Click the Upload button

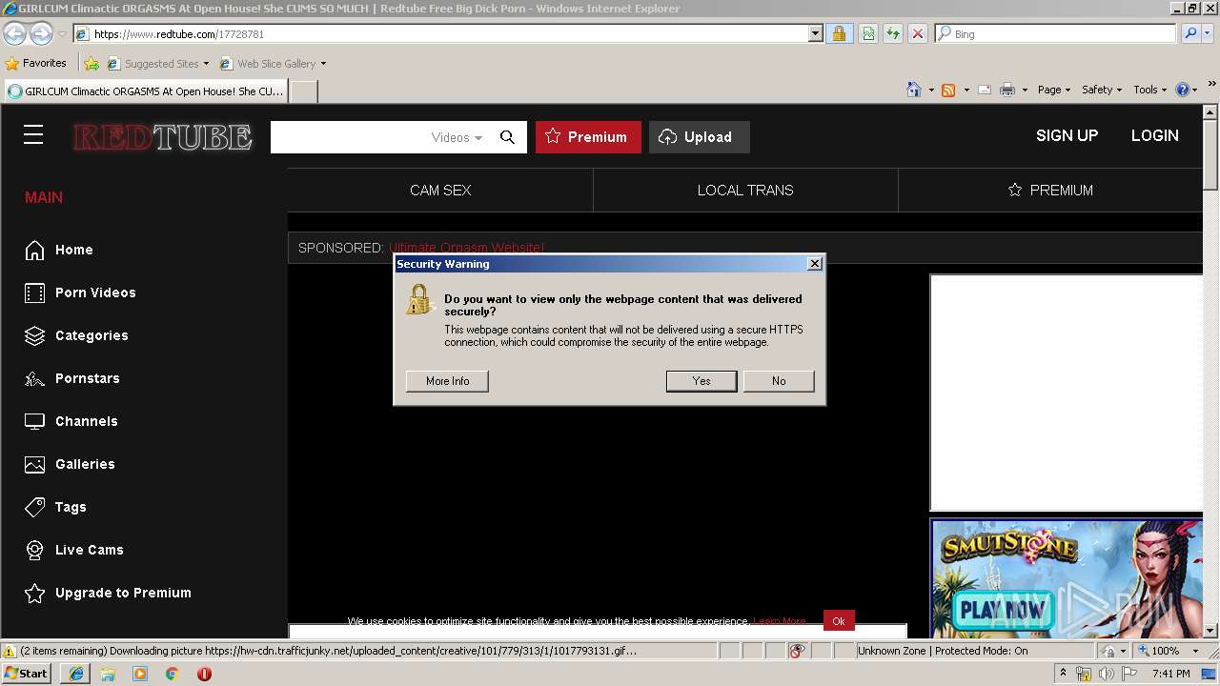click(x=700, y=137)
